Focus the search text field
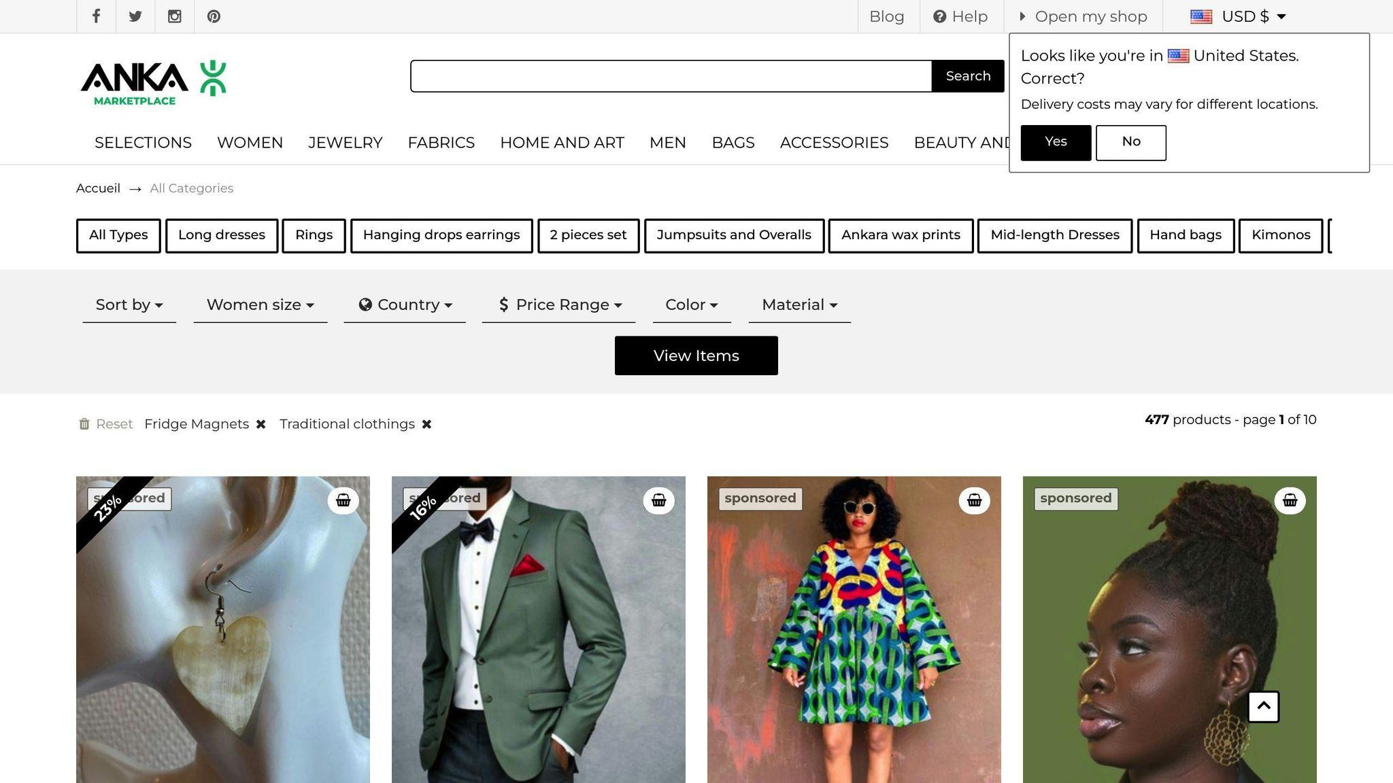Image resolution: width=1393 pixels, height=783 pixels. 671,76
